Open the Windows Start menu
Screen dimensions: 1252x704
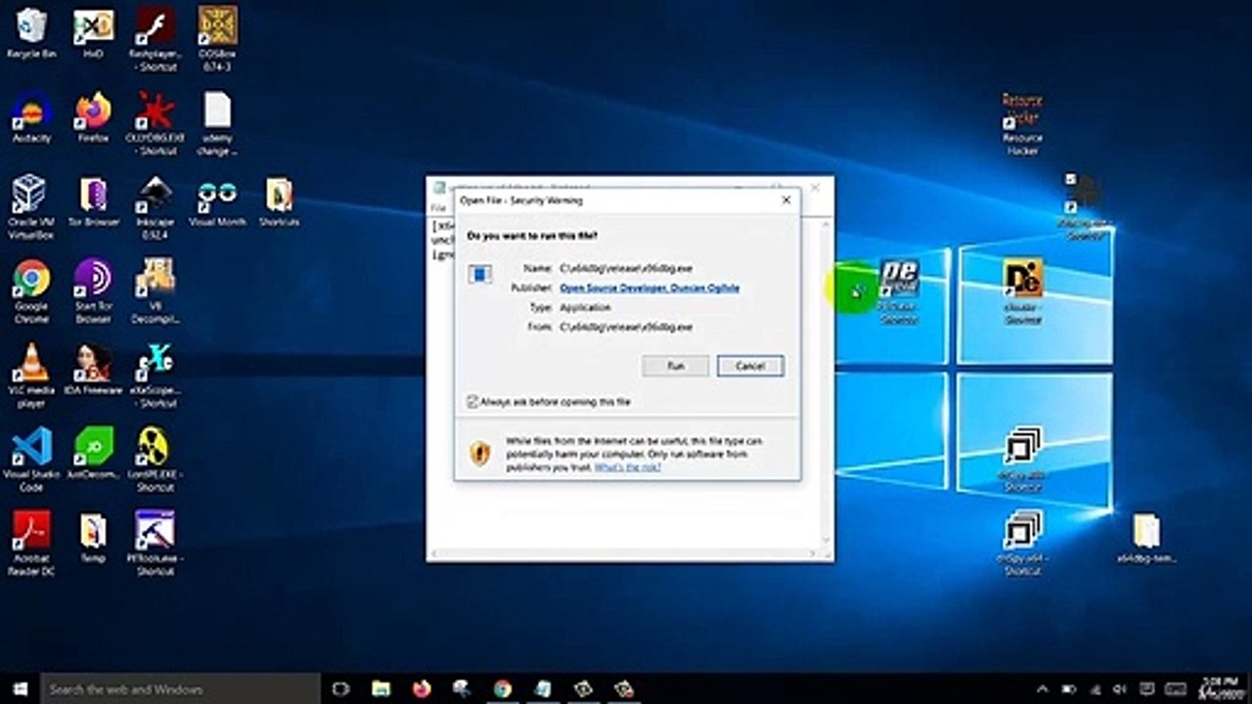[20, 689]
